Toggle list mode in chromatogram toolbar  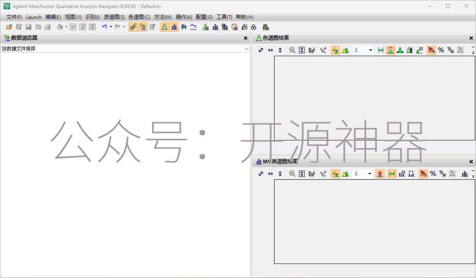(x=335, y=50)
